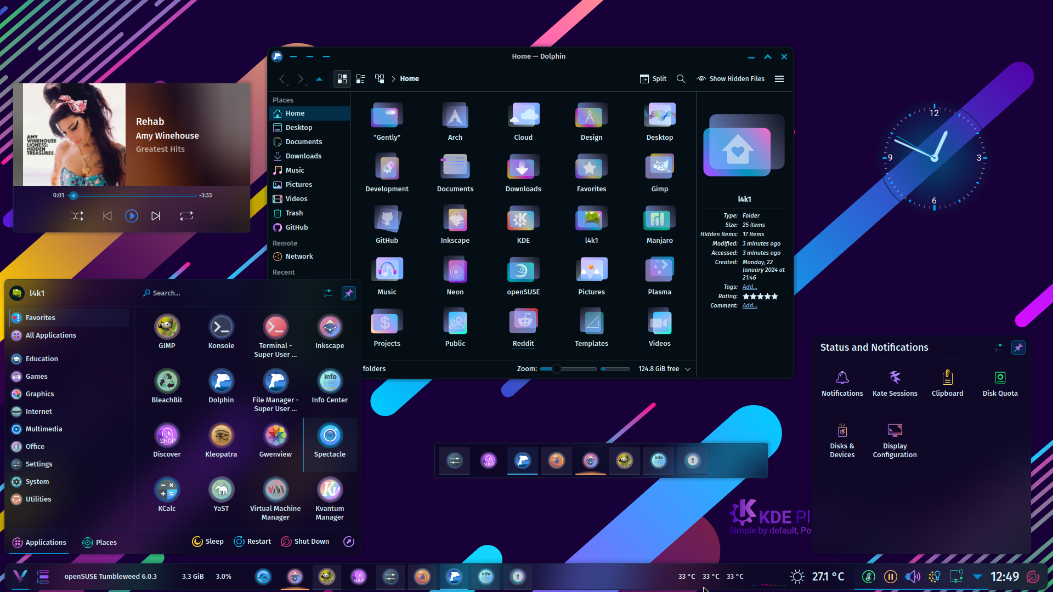Open Display Configuration widget

pos(895,440)
